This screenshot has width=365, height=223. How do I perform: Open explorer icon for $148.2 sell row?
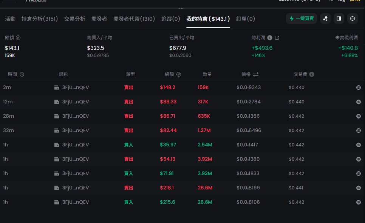[x=359, y=88]
